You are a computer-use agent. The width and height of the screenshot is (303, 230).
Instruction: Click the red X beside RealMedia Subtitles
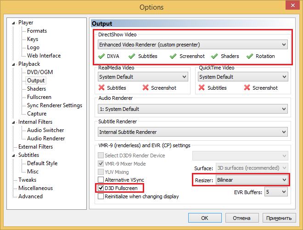click(102, 87)
